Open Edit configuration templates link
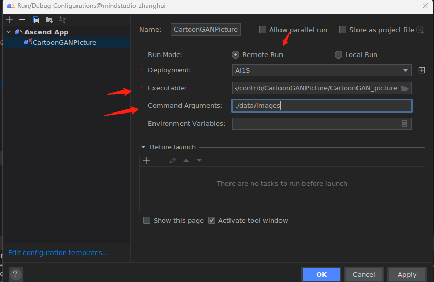This screenshot has height=282, width=434. 58,253
